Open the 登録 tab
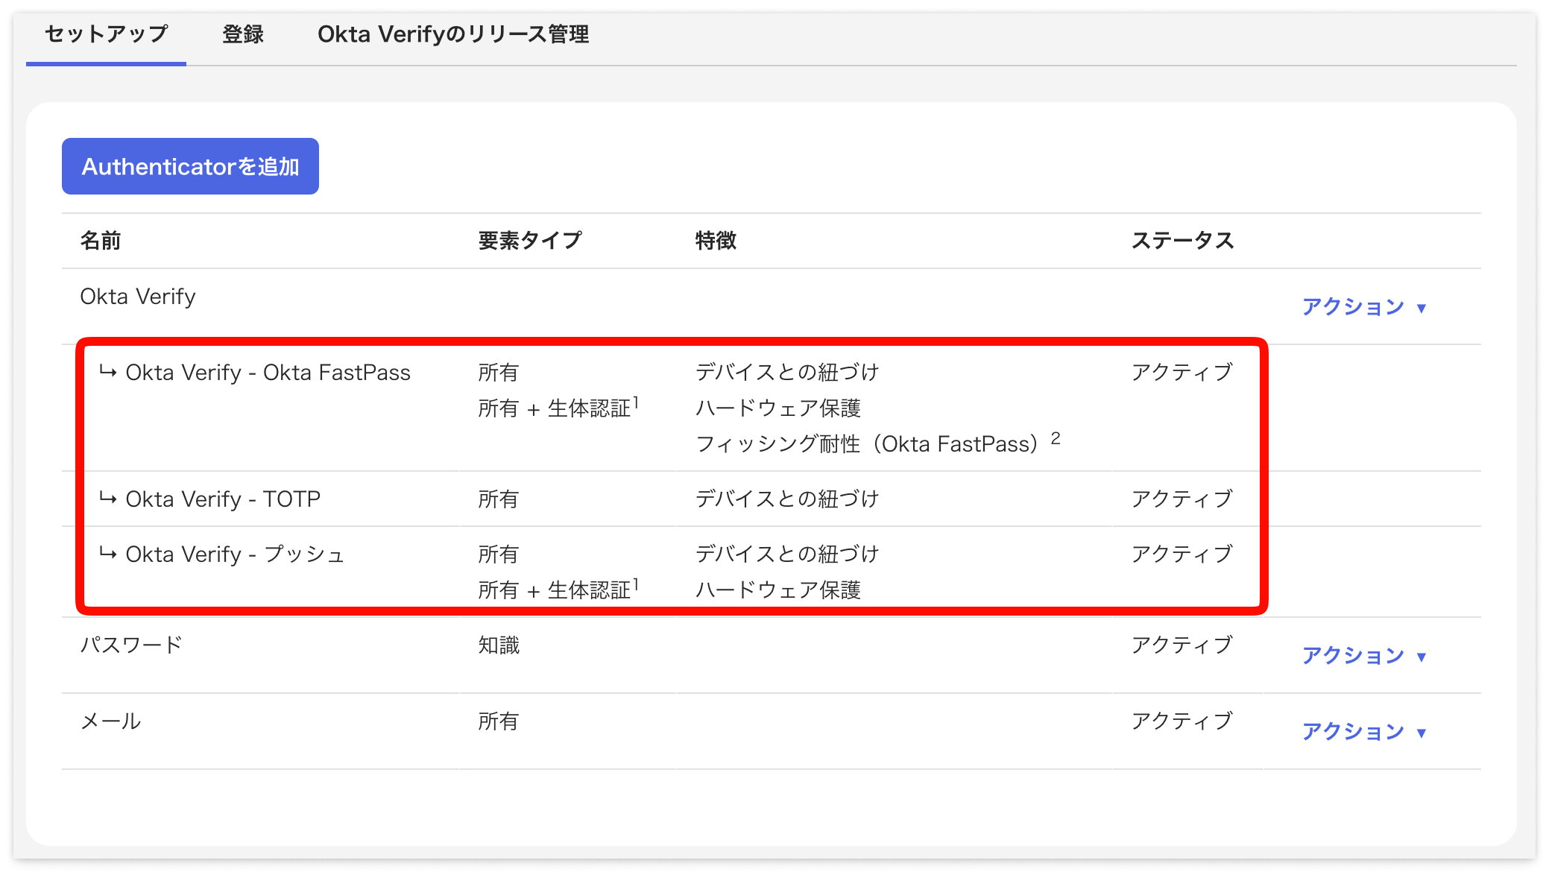Image resolution: width=1549 pixels, height=872 pixels. click(243, 34)
